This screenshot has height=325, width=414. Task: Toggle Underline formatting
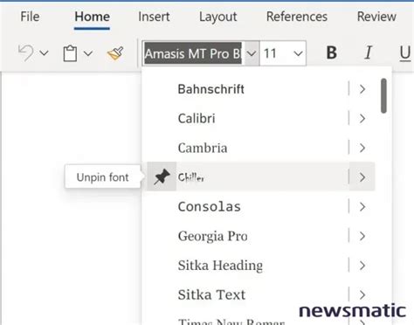pos(405,53)
